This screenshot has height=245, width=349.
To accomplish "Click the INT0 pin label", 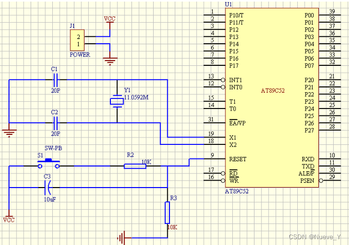I will click(x=235, y=87).
